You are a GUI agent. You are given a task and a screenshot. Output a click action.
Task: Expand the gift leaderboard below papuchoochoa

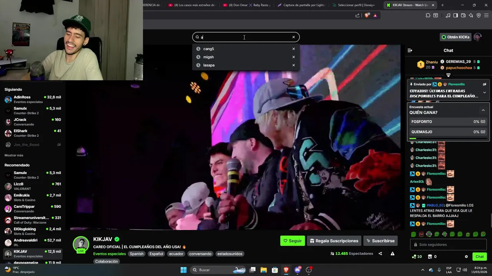(448, 75)
